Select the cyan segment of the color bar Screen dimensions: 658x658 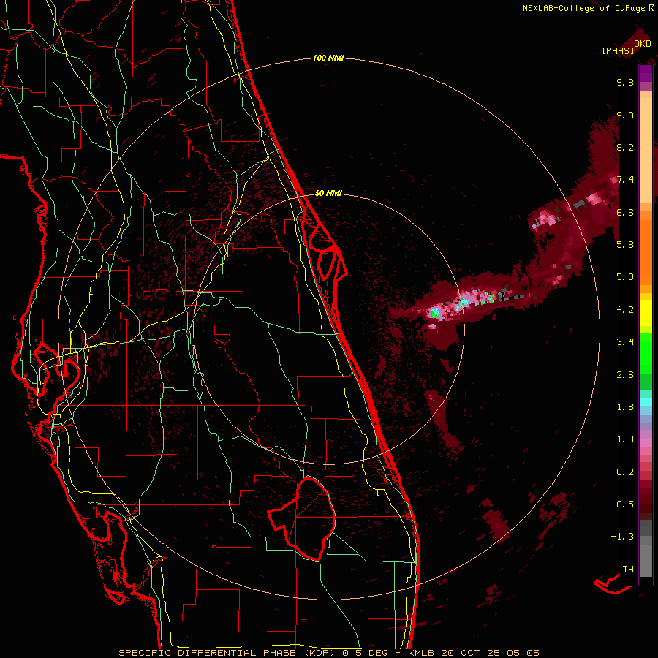click(x=646, y=401)
